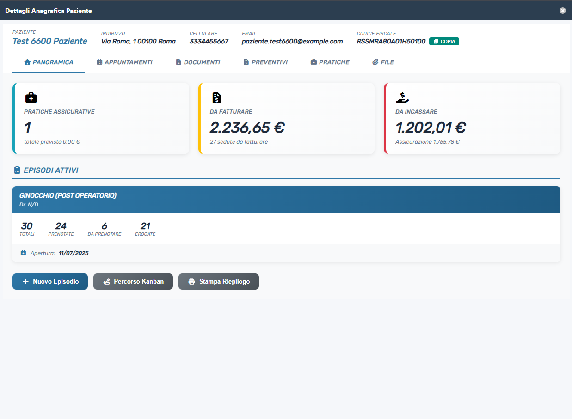Click the invoice icon in Da Fatturare card
The height and width of the screenshot is (419, 572).
[216, 97]
